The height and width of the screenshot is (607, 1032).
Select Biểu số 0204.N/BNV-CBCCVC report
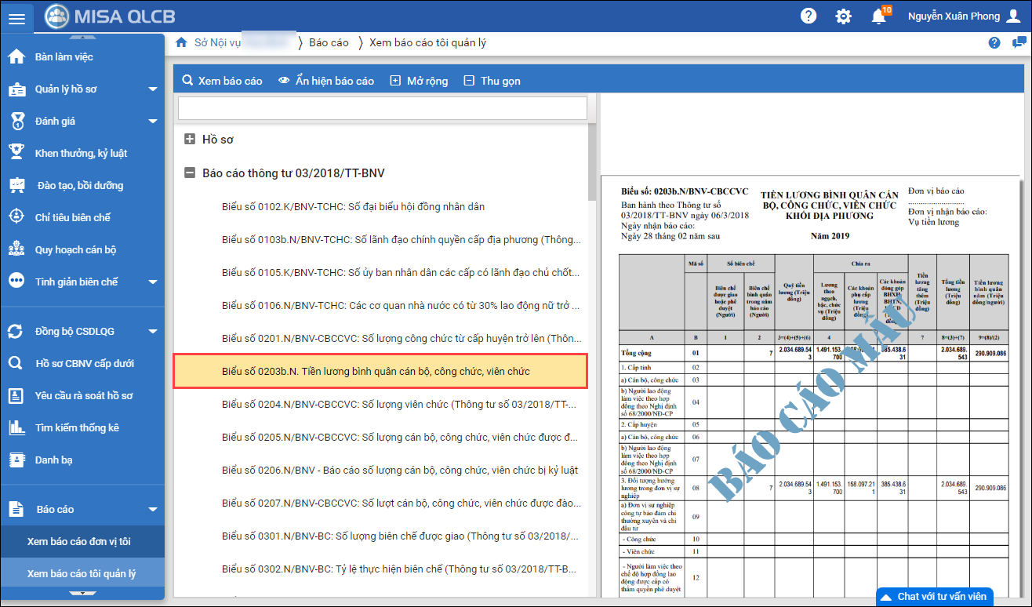398,404
